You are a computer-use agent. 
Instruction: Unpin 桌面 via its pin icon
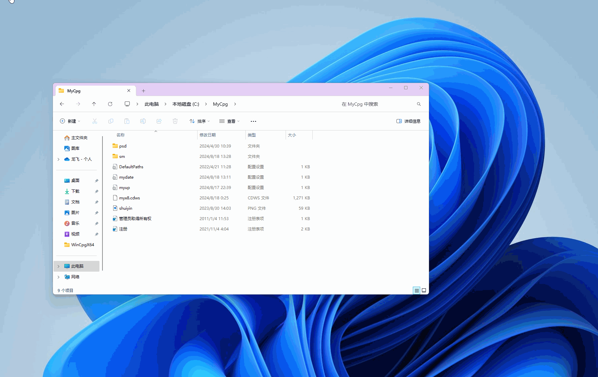[x=96, y=181]
